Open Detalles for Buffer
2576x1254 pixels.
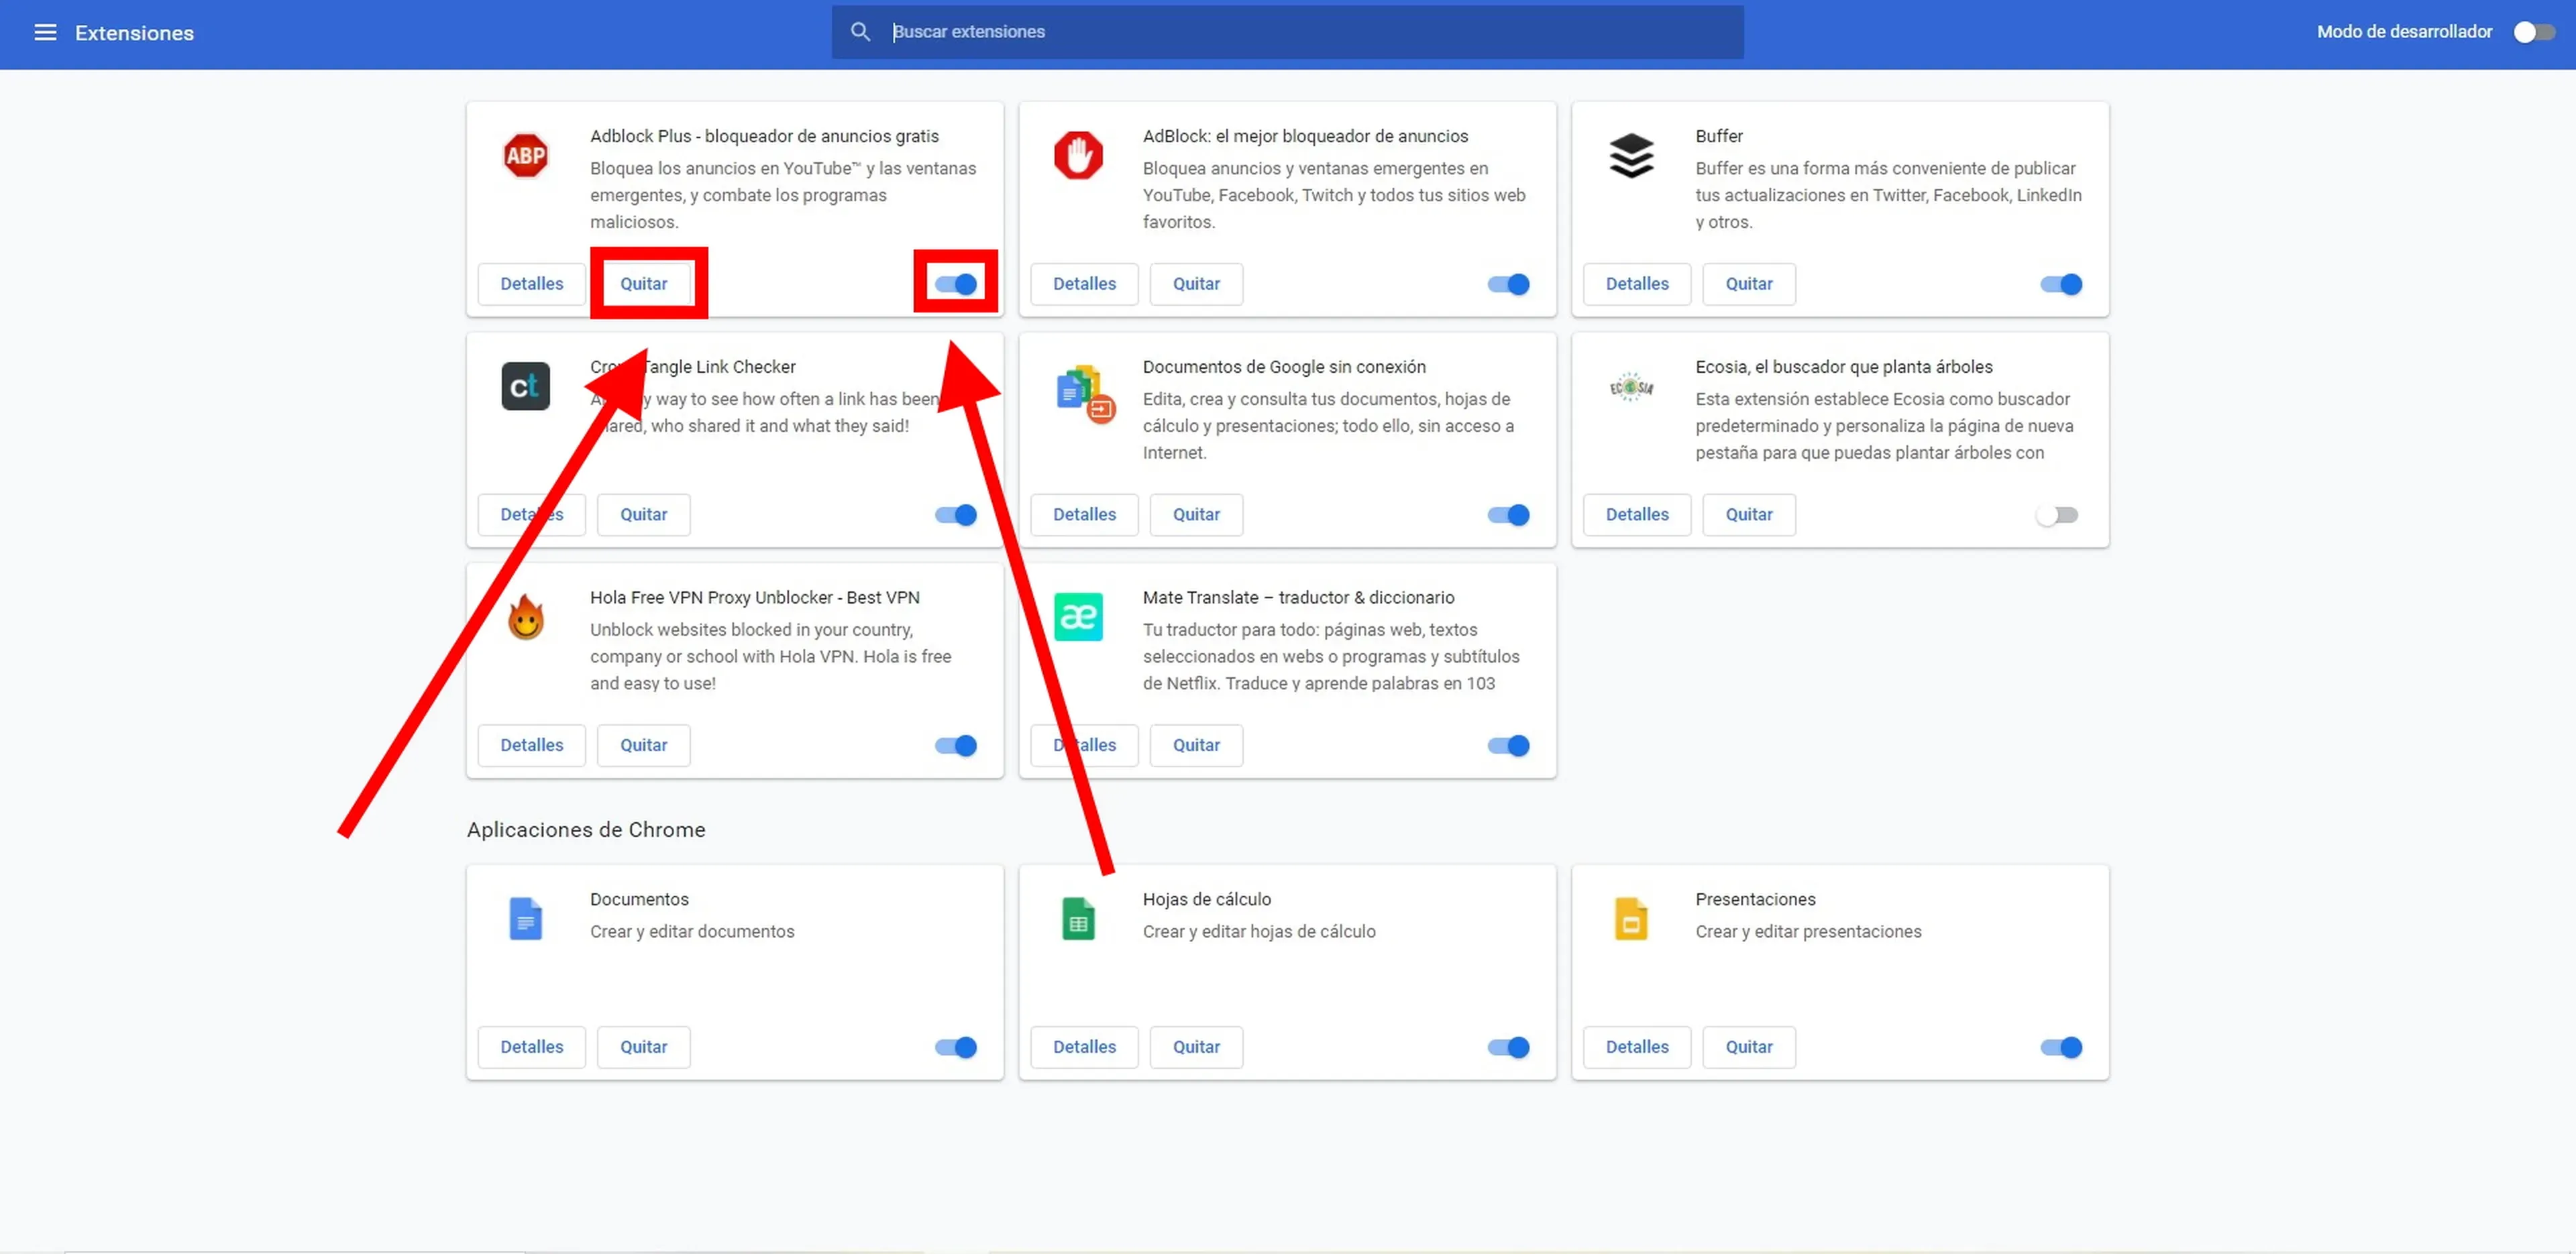pyautogui.click(x=1637, y=284)
